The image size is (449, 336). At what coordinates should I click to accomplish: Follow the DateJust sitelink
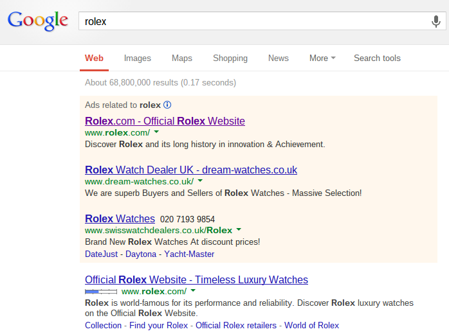[102, 254]
